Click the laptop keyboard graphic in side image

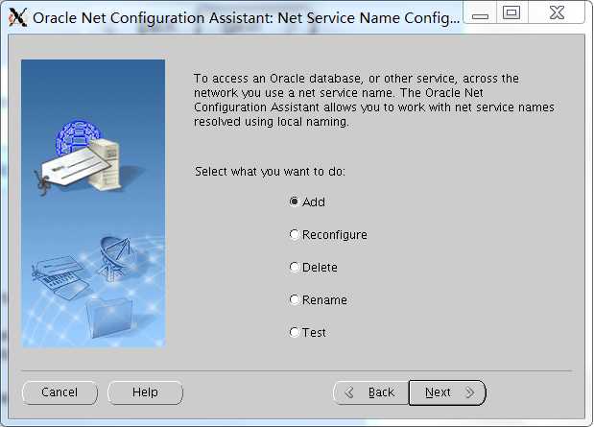click(x=59, y=276)
